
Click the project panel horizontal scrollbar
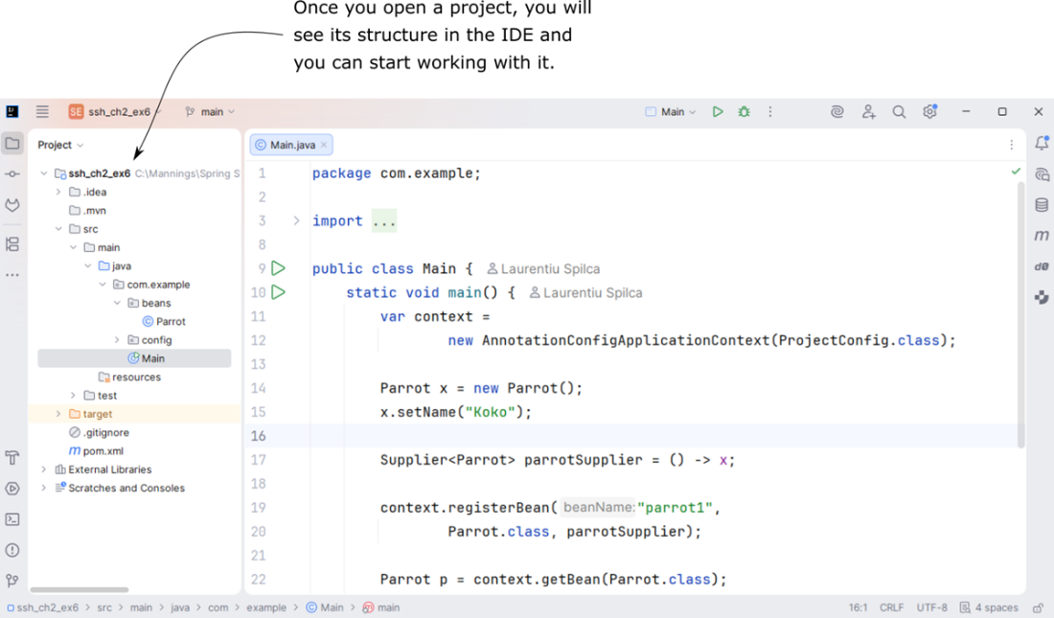pos(80,590)
